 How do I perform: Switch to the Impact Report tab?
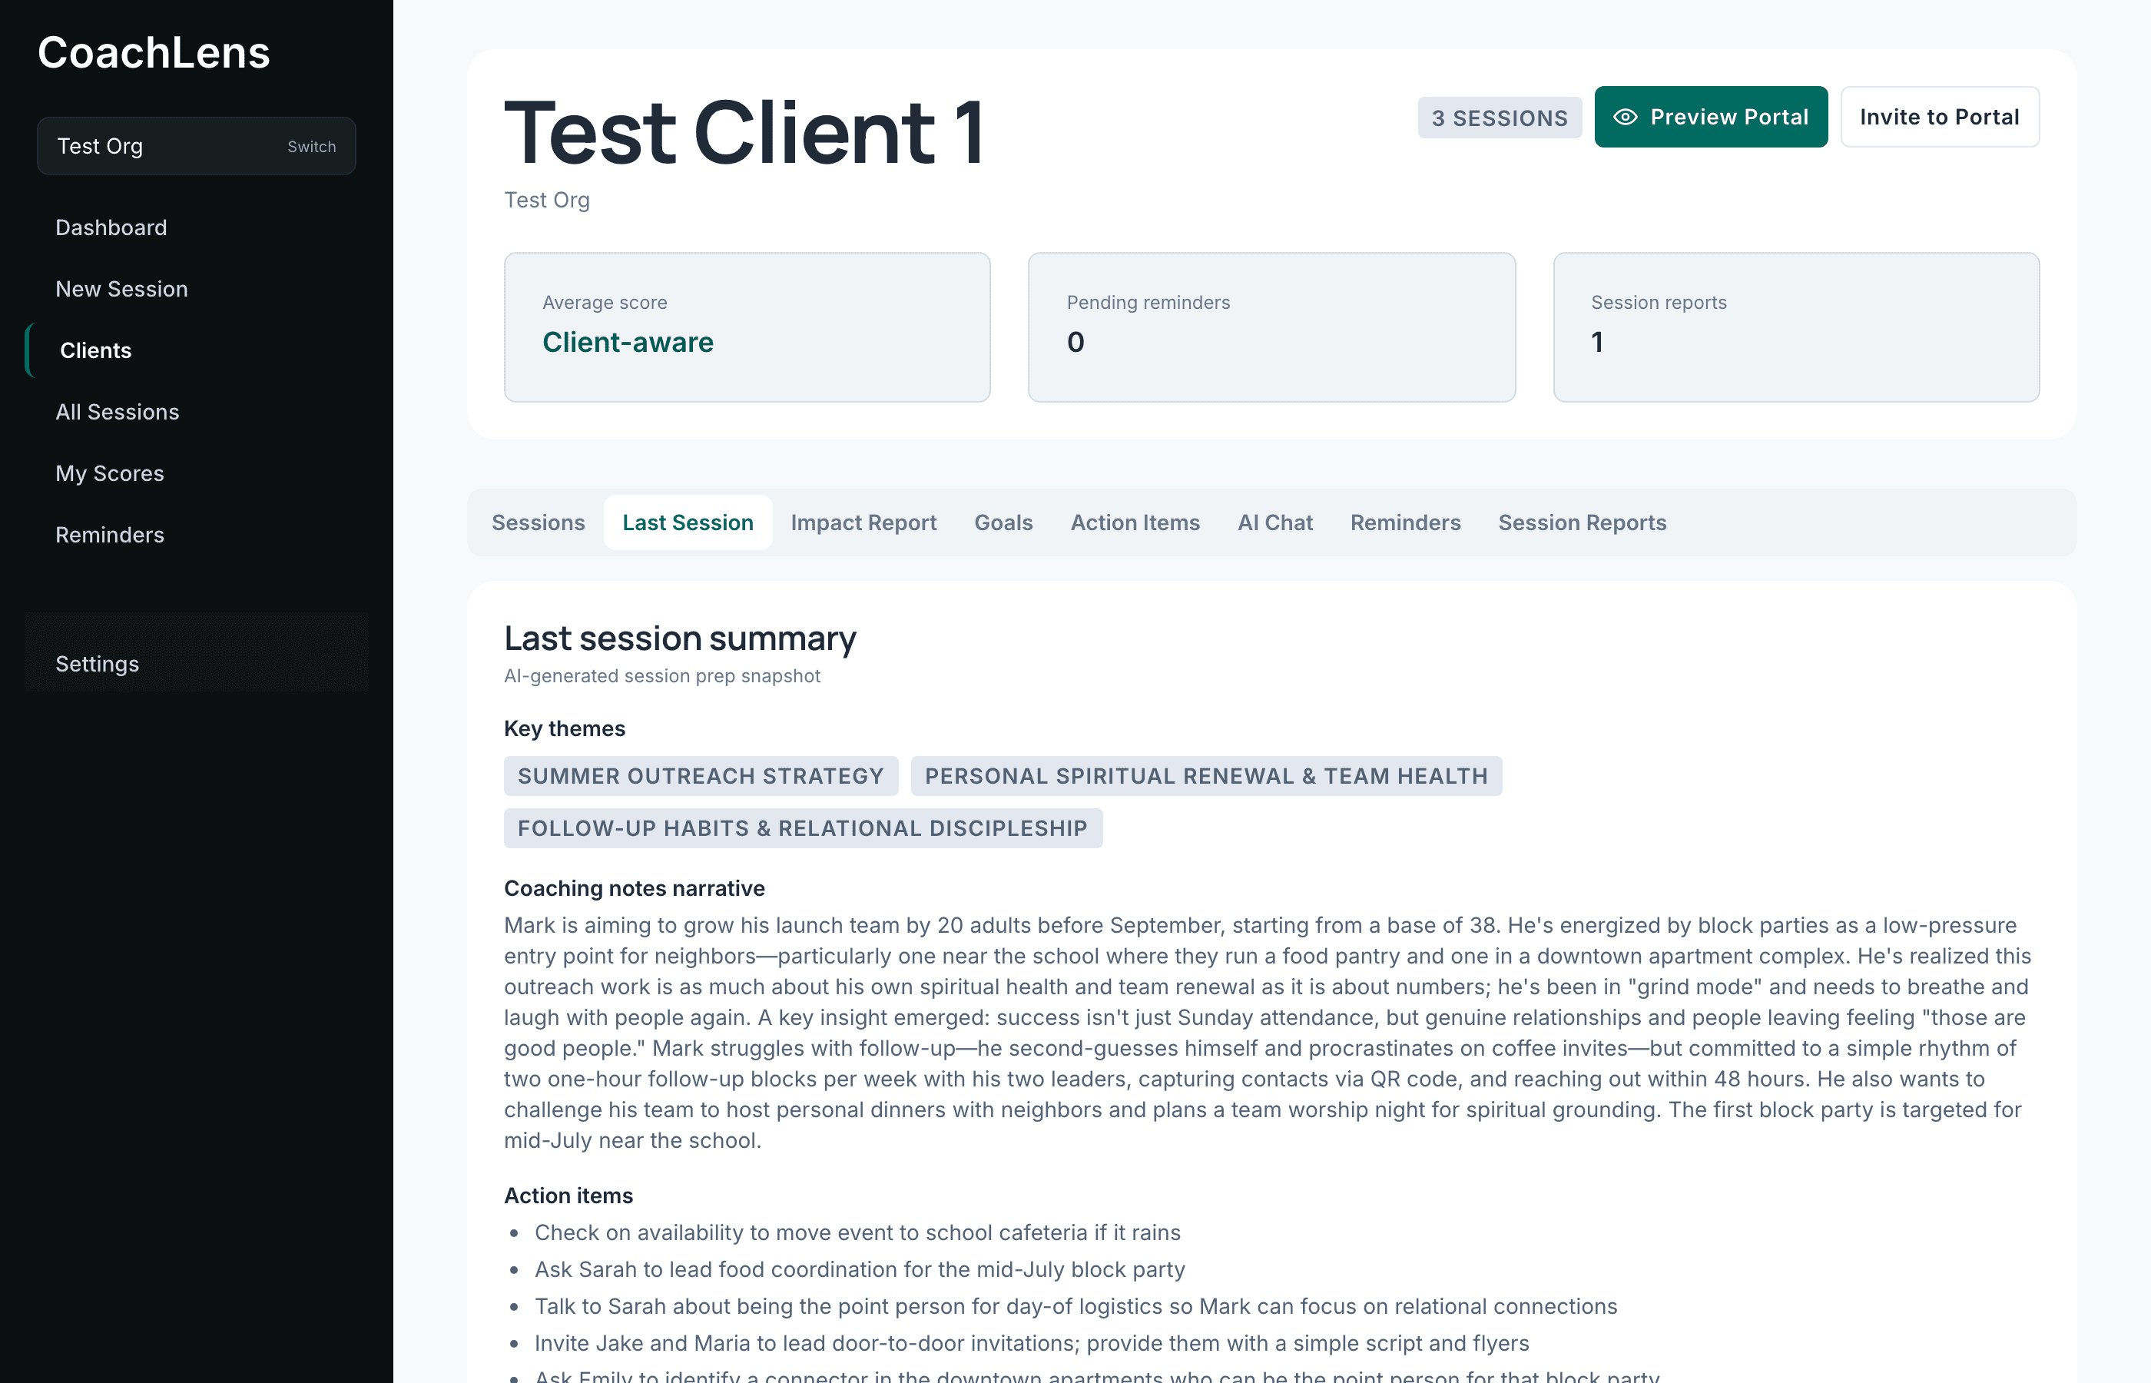[x=863, y=522]
